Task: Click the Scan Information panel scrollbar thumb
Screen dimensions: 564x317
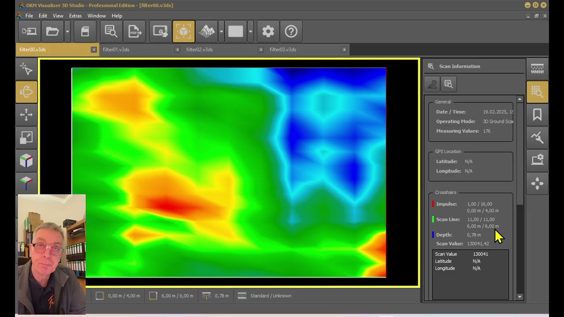Action: point(520,153)
